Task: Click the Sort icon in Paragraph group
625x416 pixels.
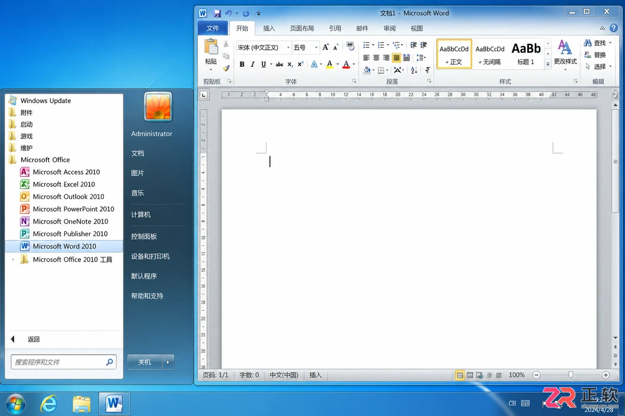Action: tap(414, 70)
